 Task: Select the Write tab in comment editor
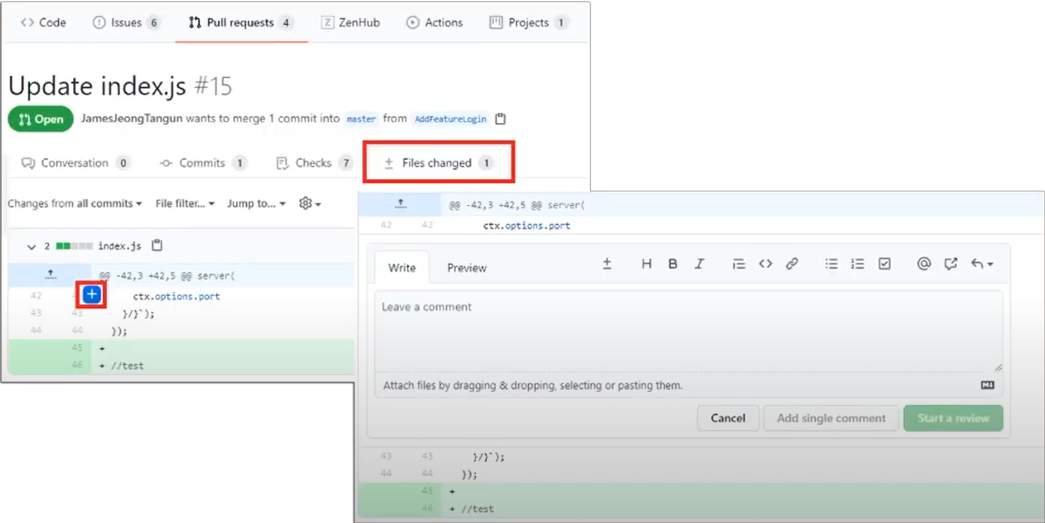click(402, 267)
